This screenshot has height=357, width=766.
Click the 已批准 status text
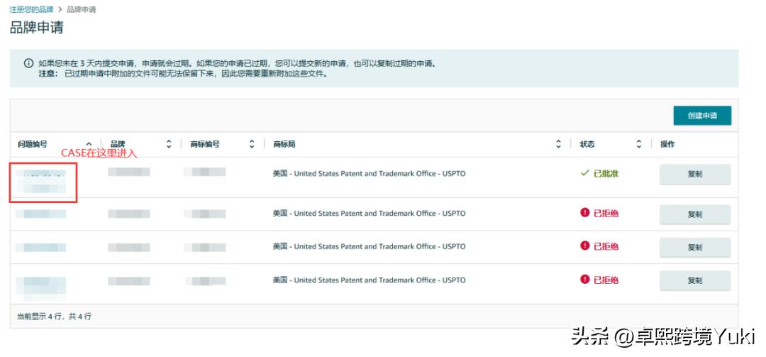click(x=606, y=174)
